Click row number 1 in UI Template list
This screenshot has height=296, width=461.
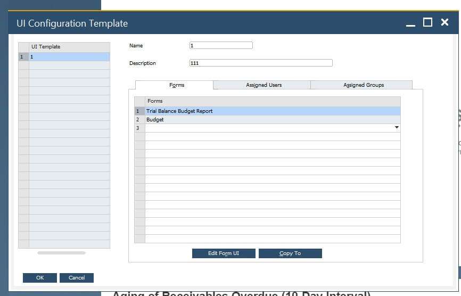click(x=23, y=57)
